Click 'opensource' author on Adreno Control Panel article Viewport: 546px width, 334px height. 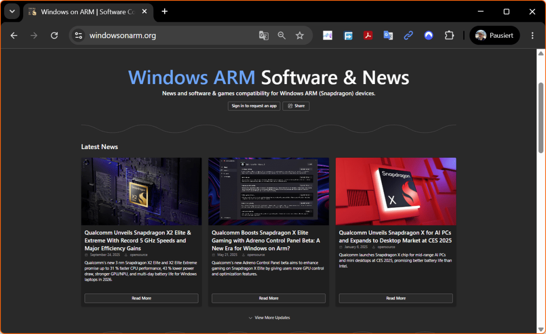256,255
